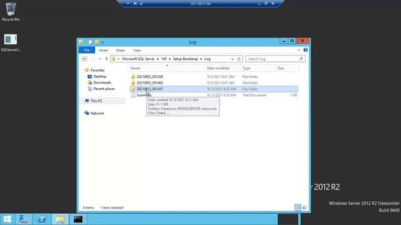Image resolution: width=401 pixels, height=225 pixels.
Task: Open Recent locations dropdown arrow
Action: 100,59
